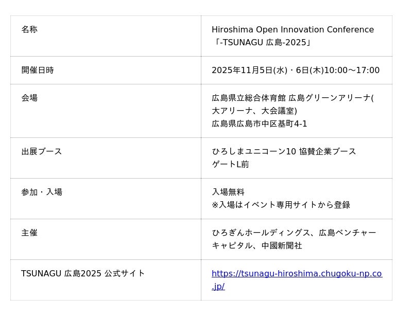The image size is (412, 316).
Task: Click the 中國新聞社 organizer text
Action: [x=282, y=246]
